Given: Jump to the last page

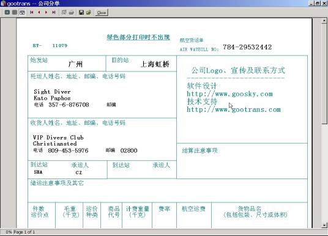Looking at the screenshot, I should [x=54, y=12].
